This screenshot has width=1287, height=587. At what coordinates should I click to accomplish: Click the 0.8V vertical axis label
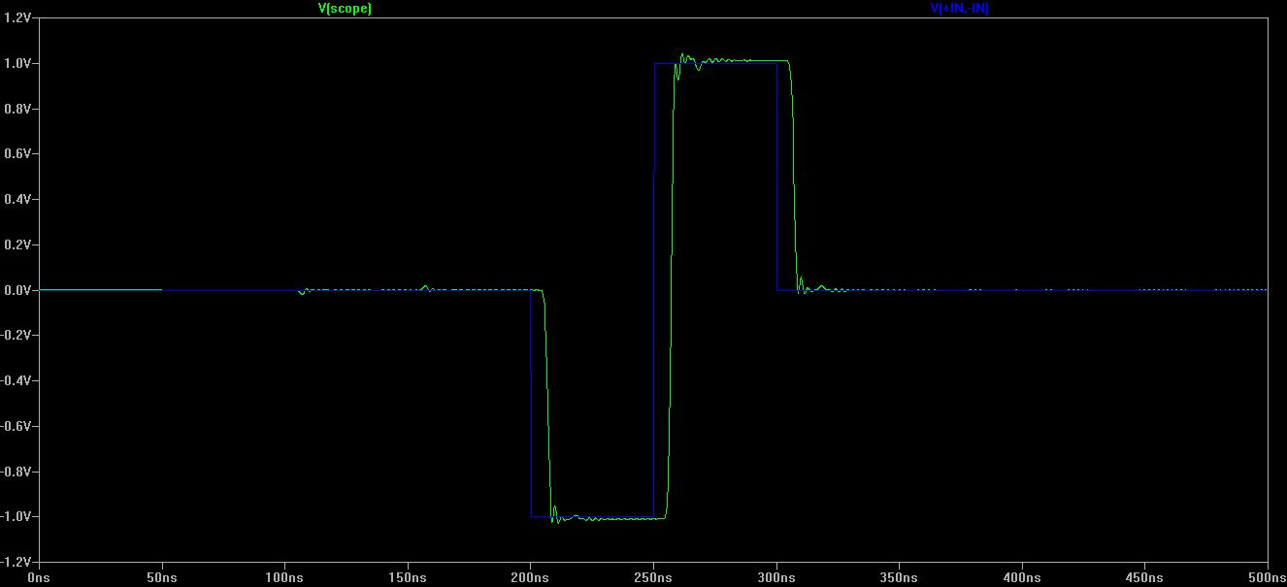(18, 109)
